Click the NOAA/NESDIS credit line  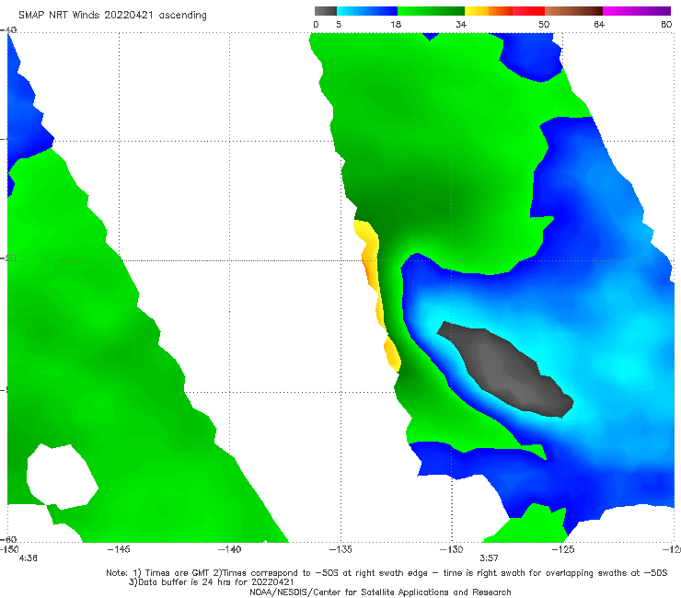pyautogui.click(x=380, y=592)
